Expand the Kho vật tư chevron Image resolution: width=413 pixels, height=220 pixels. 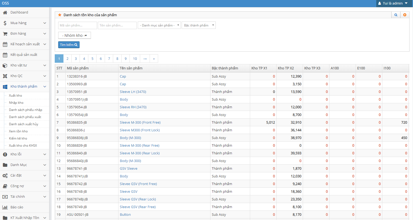tap(45, 65)
